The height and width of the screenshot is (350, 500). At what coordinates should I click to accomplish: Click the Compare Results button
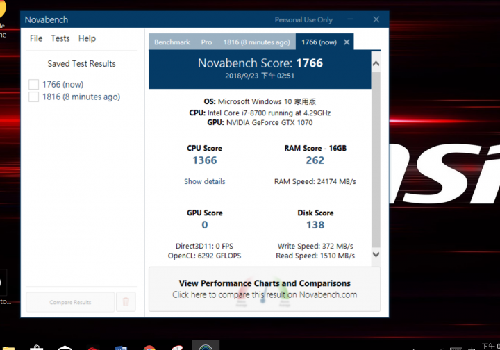coord(70,302)
